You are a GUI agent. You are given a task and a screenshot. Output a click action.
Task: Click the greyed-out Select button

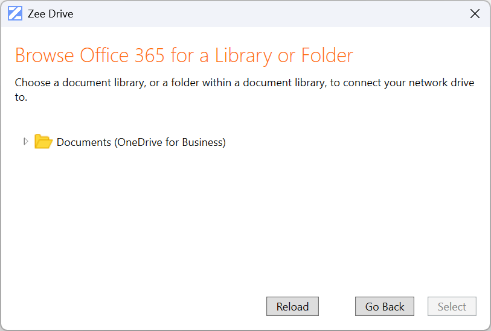tap(452, 306)
